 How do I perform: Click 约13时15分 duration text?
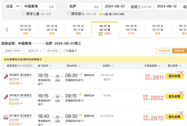tap(107, 75)
